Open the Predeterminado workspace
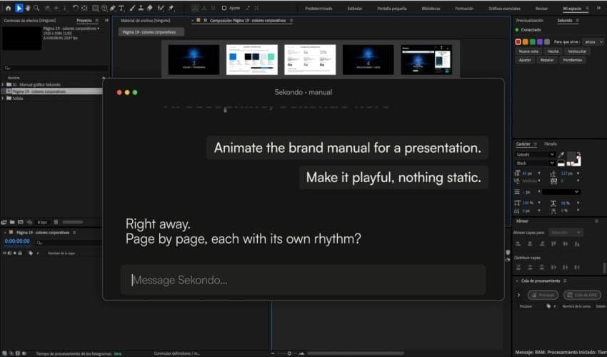The width and height of the screenshot is (607, 357). [318, 9]
